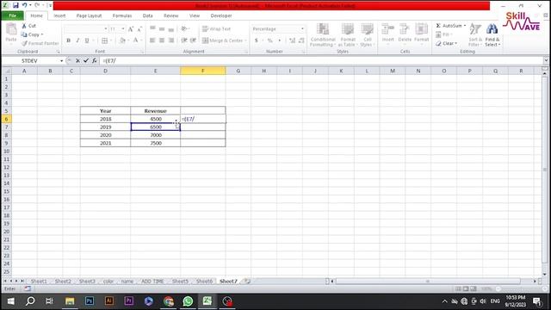The width and height of the screenshot is (551, 310).
Task: Click the Borders icon in Font group
Action: [x=104, y=40]
